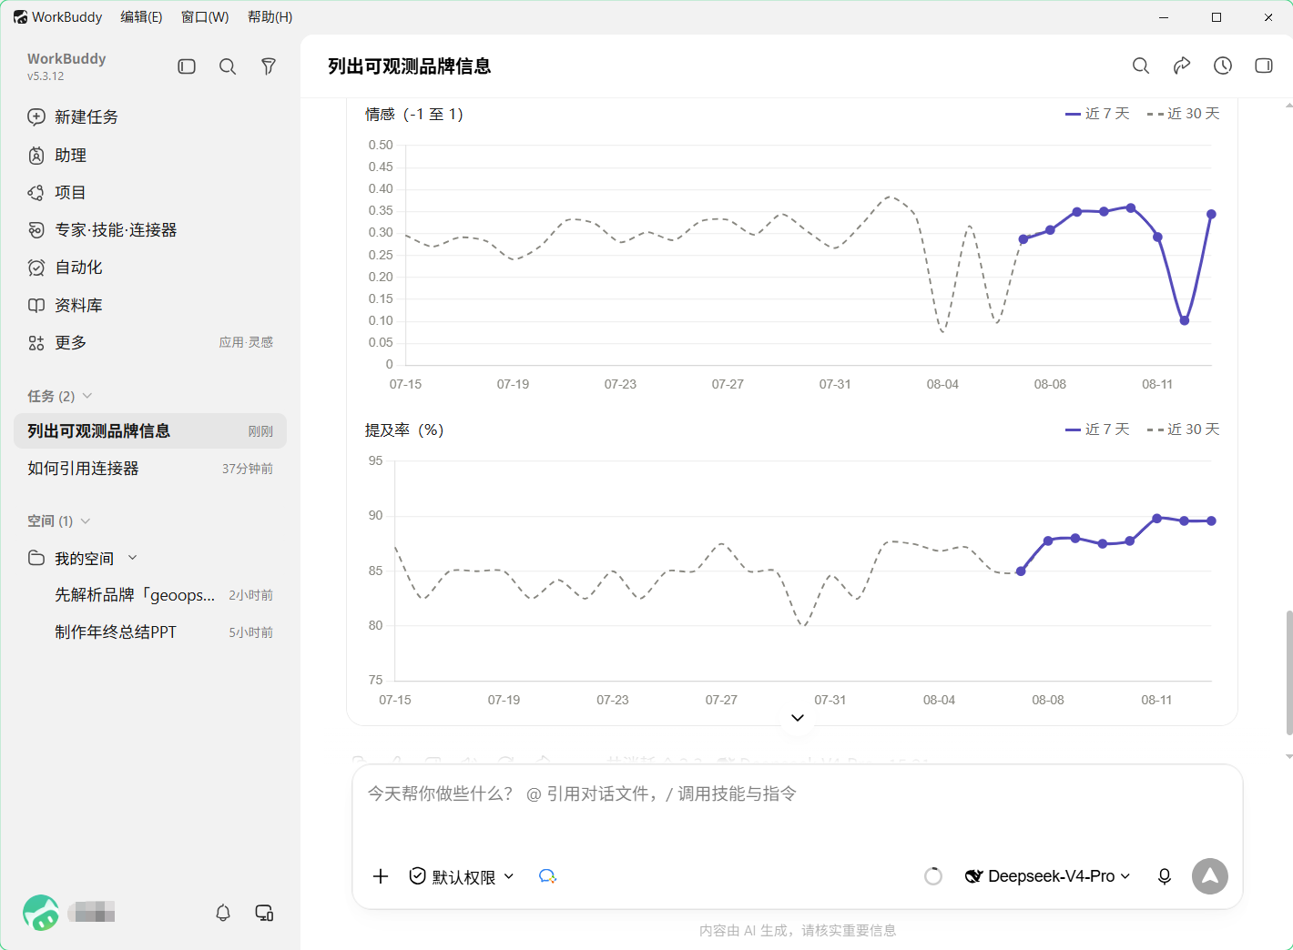Open the 帮助(H) menu
Image resolution: width=1293 pixels, height=950 pixels.
point(270,17)
